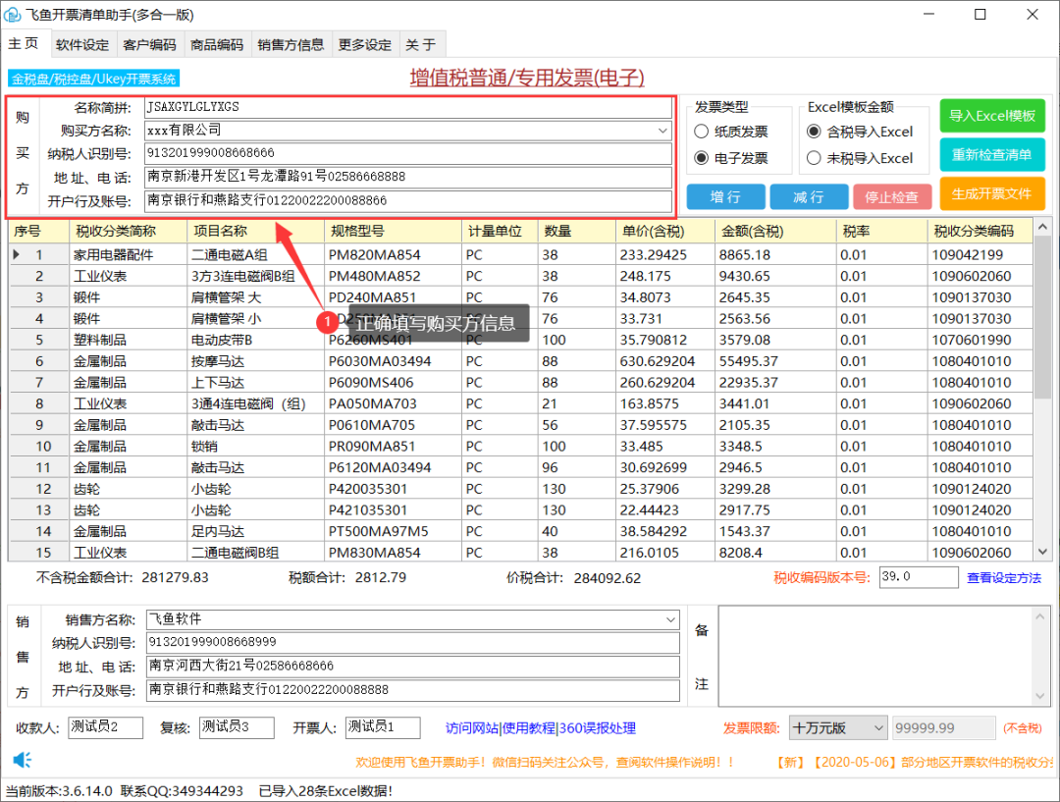The width and height of the screenshot is (1060, 802).
Task: Open the 360误报处理 link
Action: [598, 728]
